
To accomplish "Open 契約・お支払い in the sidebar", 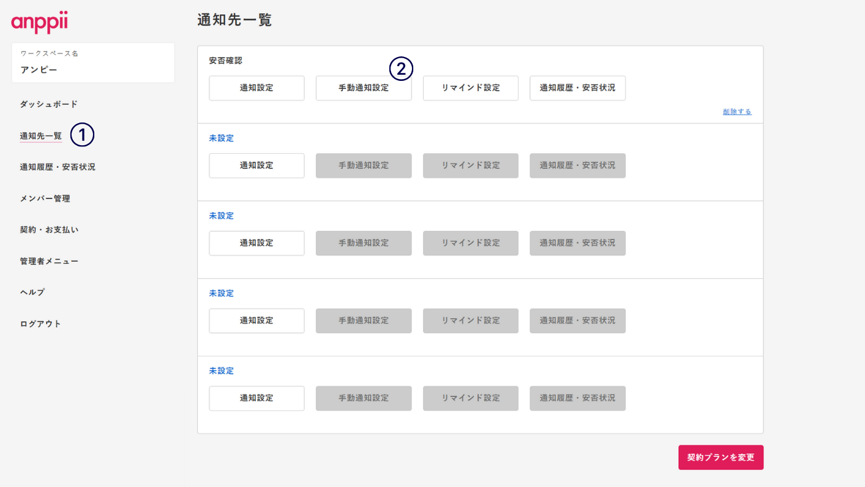I will [49, 230].
